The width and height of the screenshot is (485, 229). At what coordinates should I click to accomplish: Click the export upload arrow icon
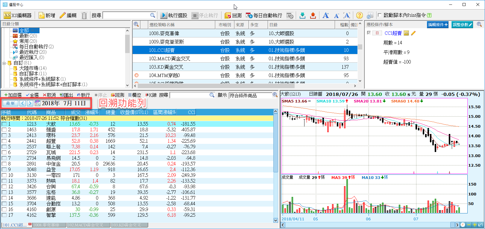[x=313, y=15]
